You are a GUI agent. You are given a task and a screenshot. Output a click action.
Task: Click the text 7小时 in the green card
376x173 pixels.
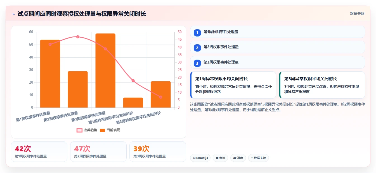click(x=289, y=86)
